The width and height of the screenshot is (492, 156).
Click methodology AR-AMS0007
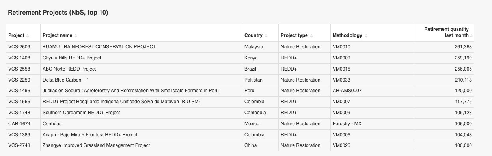347,91
